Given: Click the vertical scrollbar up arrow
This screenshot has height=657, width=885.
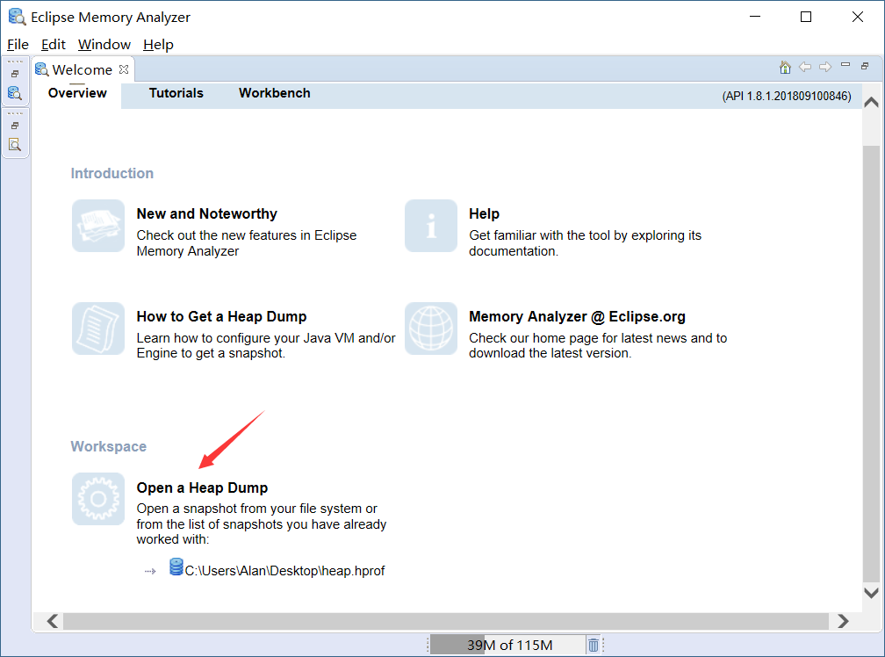Looking at the screenshot, I should (x=871, y=102).
